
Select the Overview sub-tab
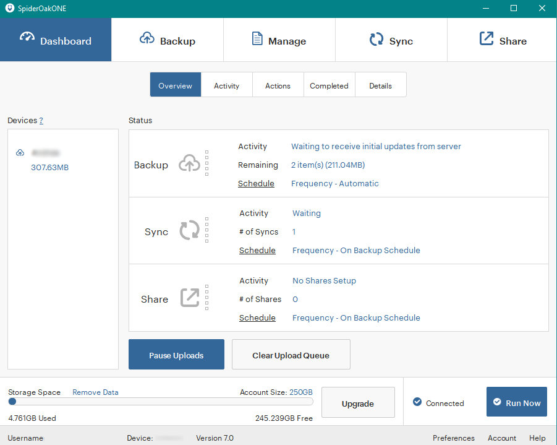[x=176, y=85]
